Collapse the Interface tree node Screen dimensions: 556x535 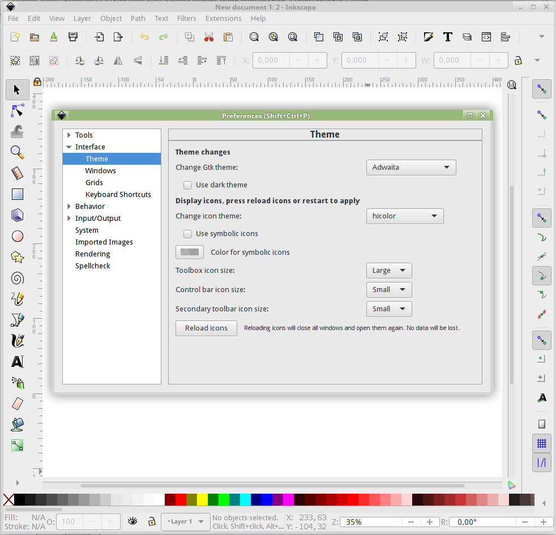69,147
